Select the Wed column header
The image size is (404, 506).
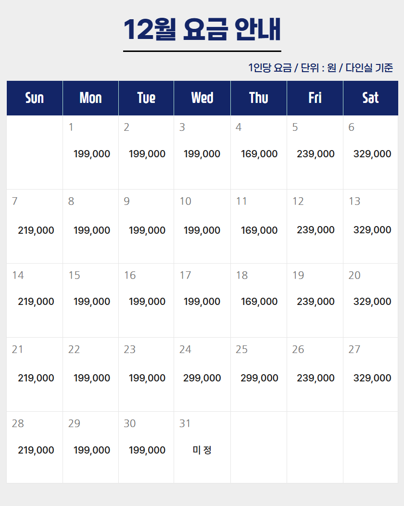(202, 98)
